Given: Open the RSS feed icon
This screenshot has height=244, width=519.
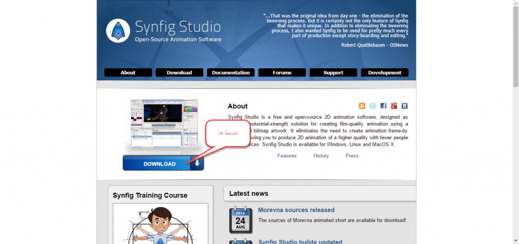Looking at the screenshot, I should click(362, 106).
